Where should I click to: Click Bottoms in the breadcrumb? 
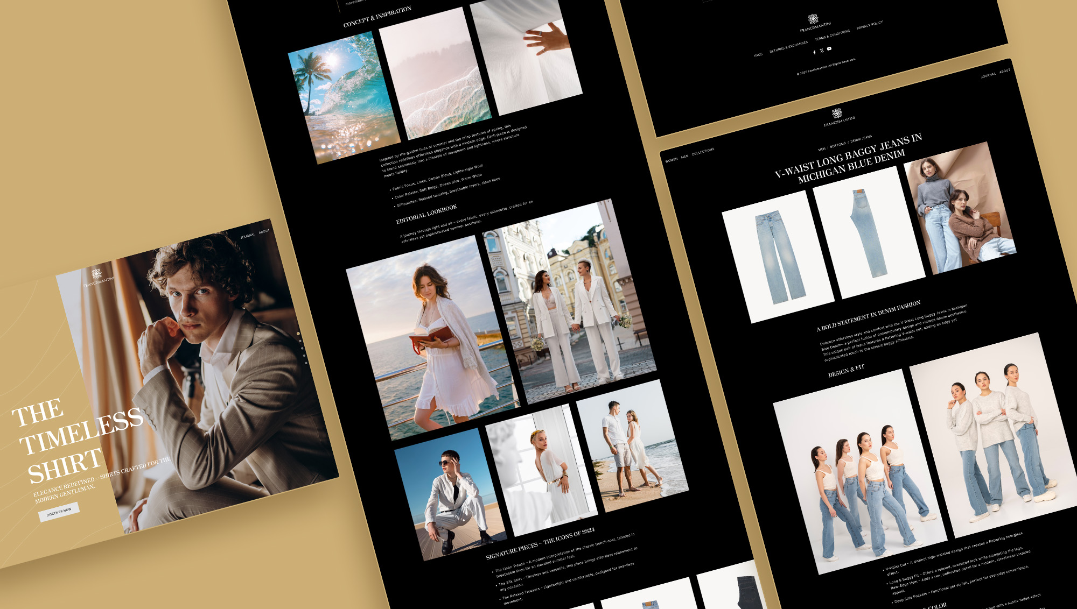pyautogui.click(x=838, y=145)
